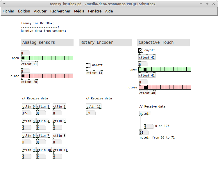
Task: Click the ctlin 7 object
Action: [43, 136]
